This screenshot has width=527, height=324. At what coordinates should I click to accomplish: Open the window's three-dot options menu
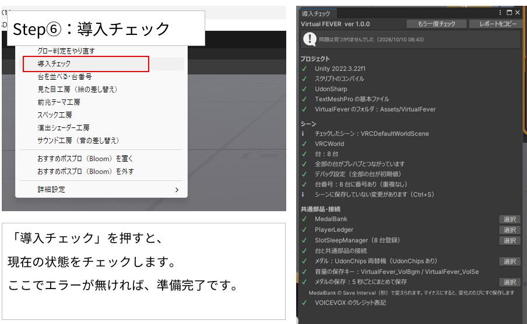point(500,12)
